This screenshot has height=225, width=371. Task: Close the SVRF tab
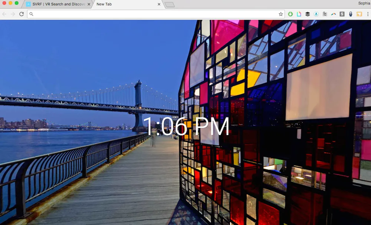pyautogui.click(x=89, y=4)
